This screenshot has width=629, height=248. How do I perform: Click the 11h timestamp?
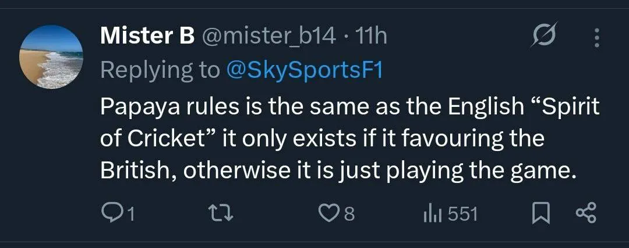pos(370,37)
